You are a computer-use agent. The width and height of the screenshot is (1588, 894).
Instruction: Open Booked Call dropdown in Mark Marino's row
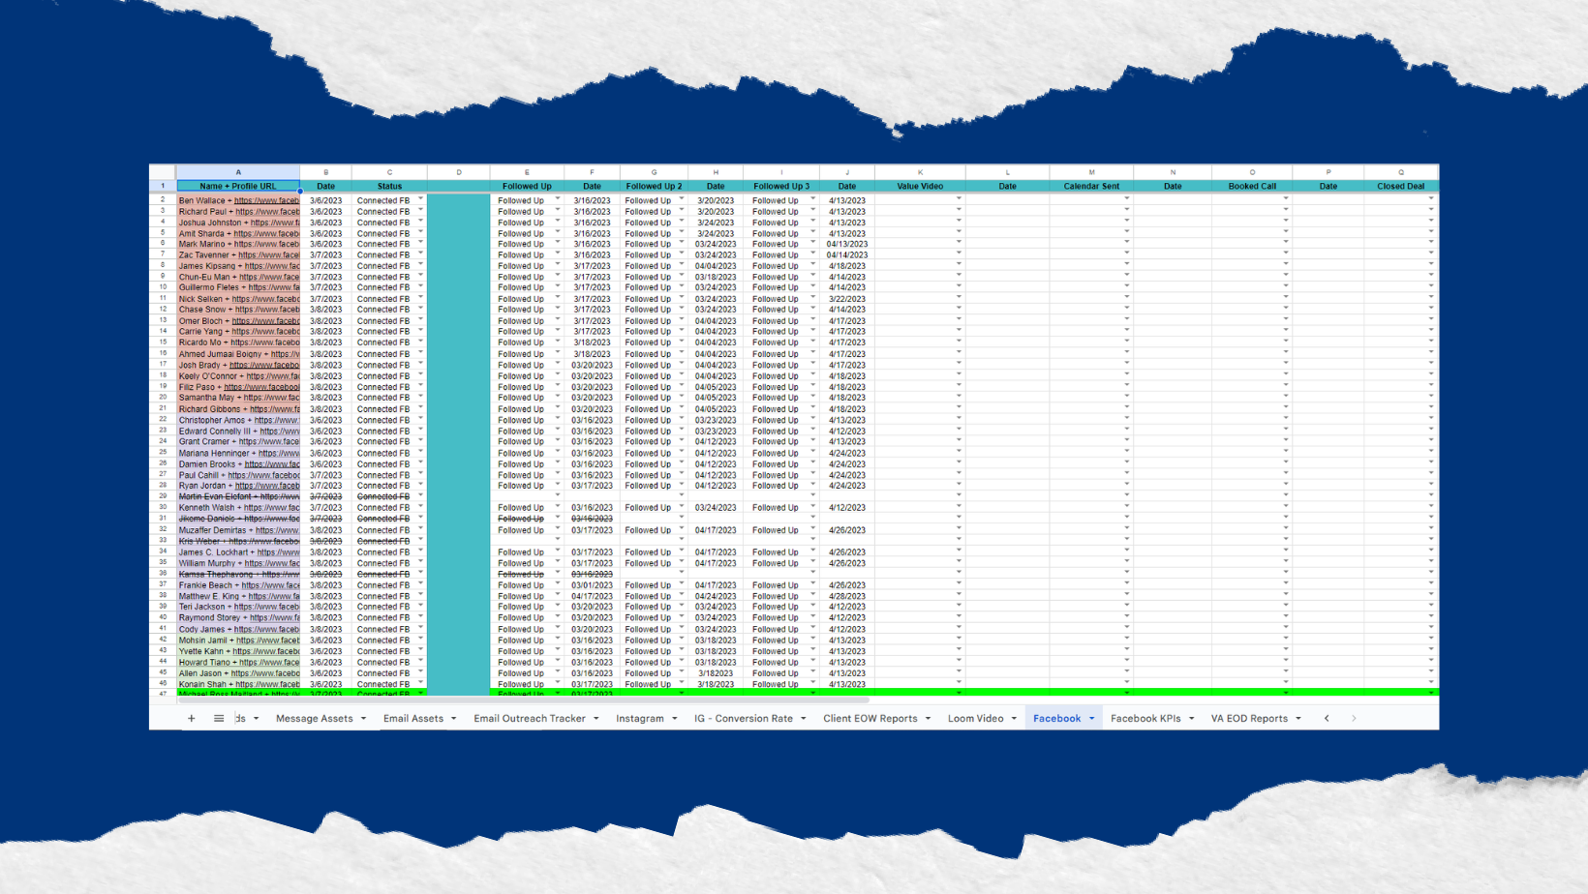point(1286,243)
